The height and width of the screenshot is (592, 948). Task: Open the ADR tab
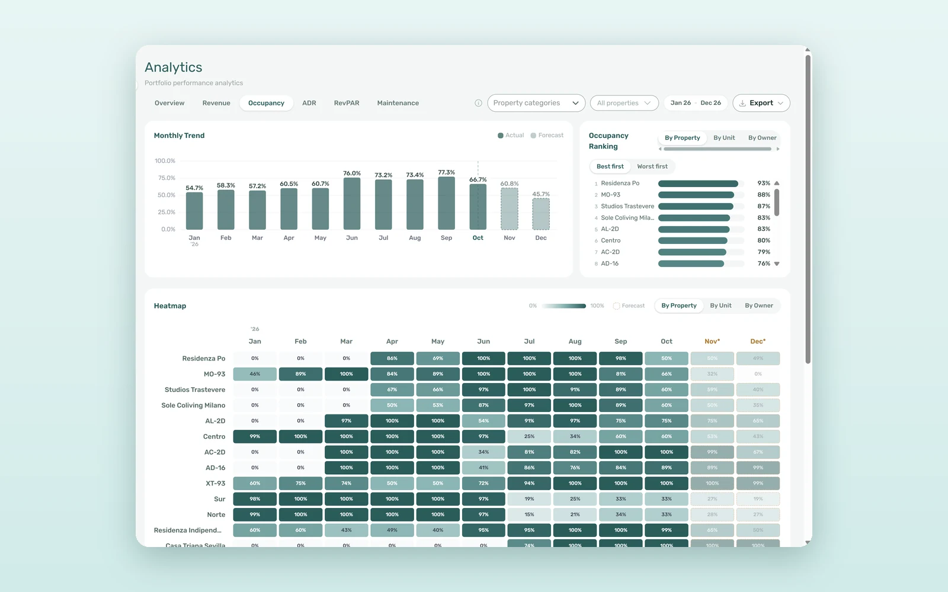click(x=309, y=103)
